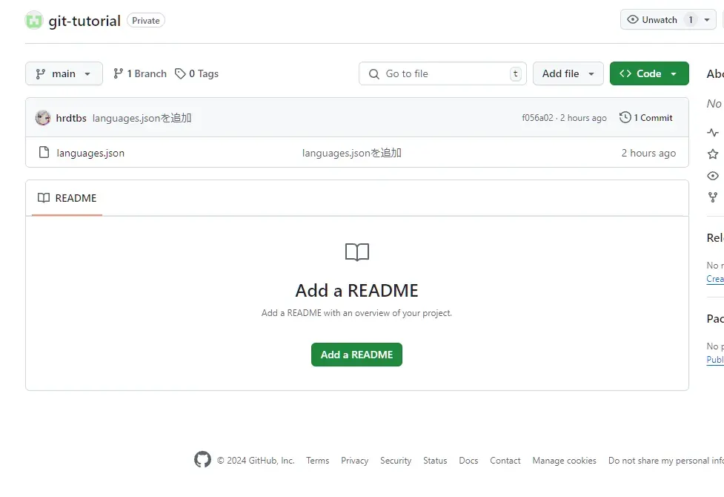
Task: Open the commit message in the languages.json row
Action: (x=352, y=153)
